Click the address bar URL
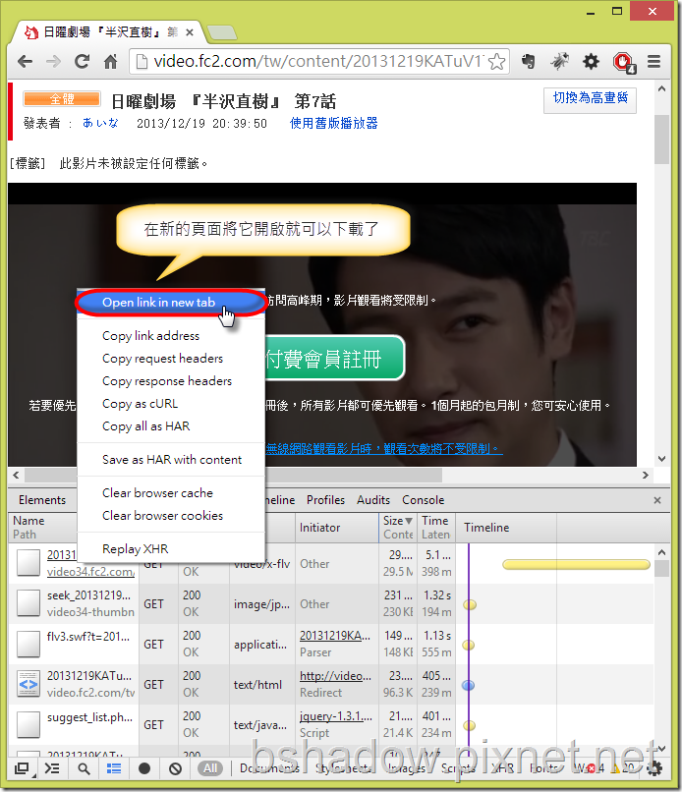The image size is (682, 792). (x=318, y=62)
